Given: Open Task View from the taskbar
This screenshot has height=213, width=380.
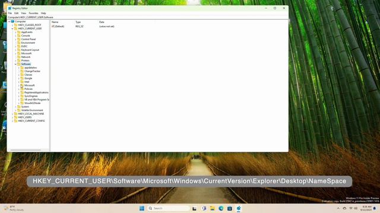Looking at the screenshot, I should point(194,208).
